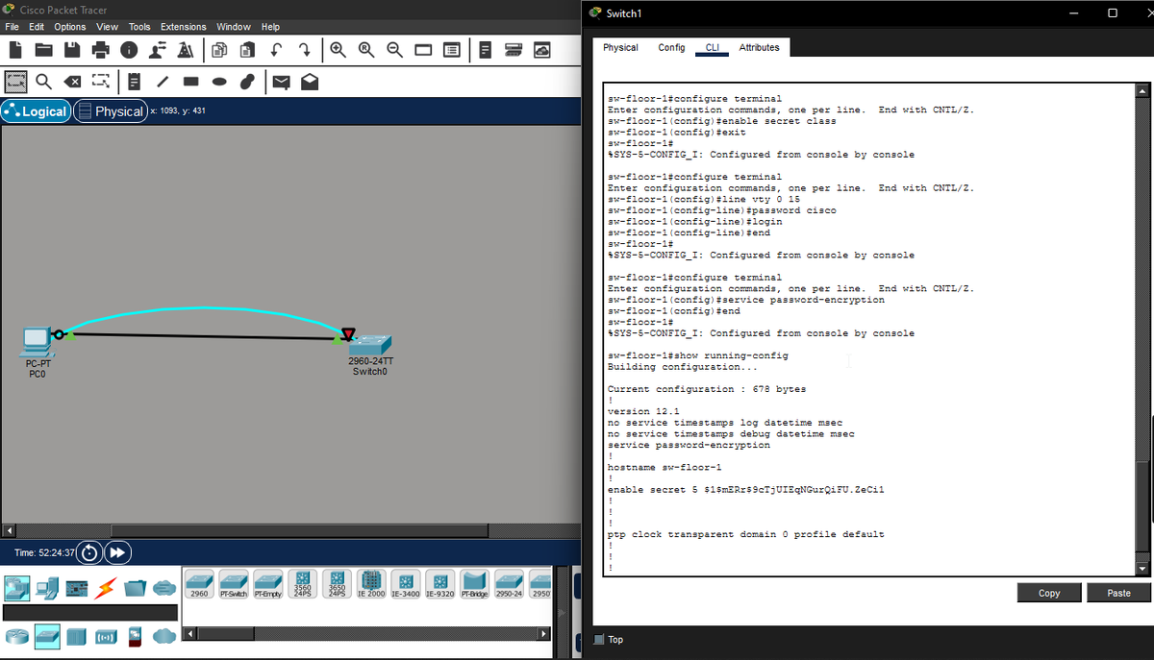The width and height of the screenshot is (1154, 660).
Task: Click 'service password-encryption' line in running-config
Action: click(x=689, y=445)
